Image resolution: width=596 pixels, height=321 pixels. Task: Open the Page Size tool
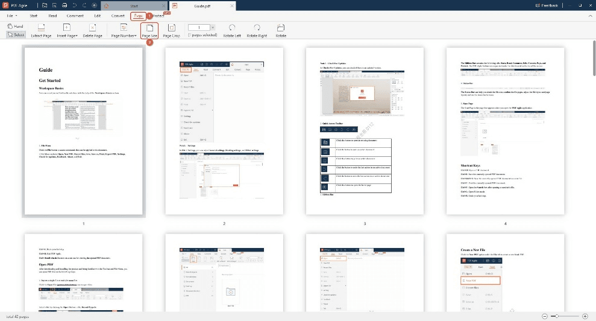(149, 30)
